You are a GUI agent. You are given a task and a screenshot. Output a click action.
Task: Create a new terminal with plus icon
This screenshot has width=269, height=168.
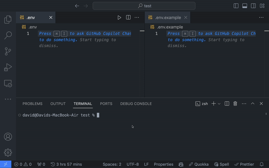coord(213,103)
